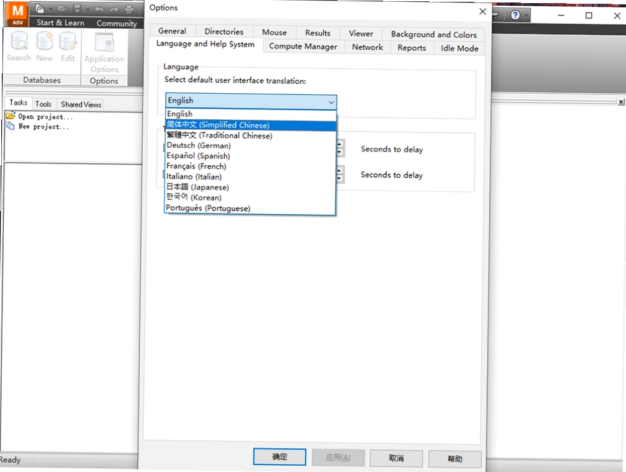Decrease the first Seconds to delay spinner
626x472 pixels.
click(x=340, y=152)
